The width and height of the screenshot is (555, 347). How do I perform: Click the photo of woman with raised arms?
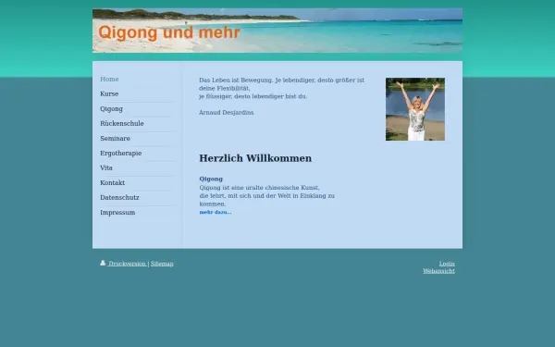tap(415, 109)
